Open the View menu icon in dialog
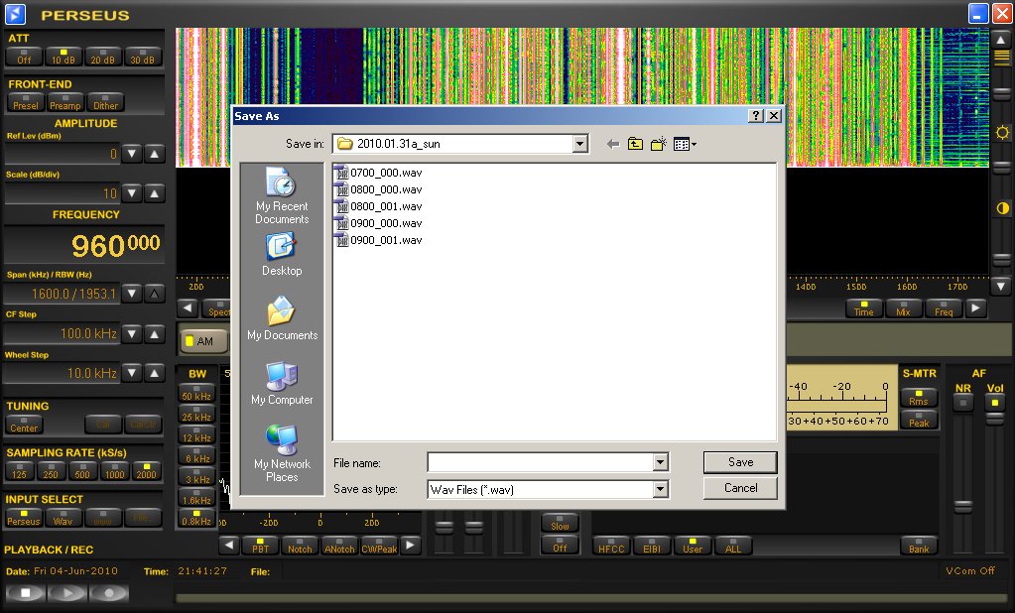The height and width of the screenshot is (613, 1015). (685, 144)
